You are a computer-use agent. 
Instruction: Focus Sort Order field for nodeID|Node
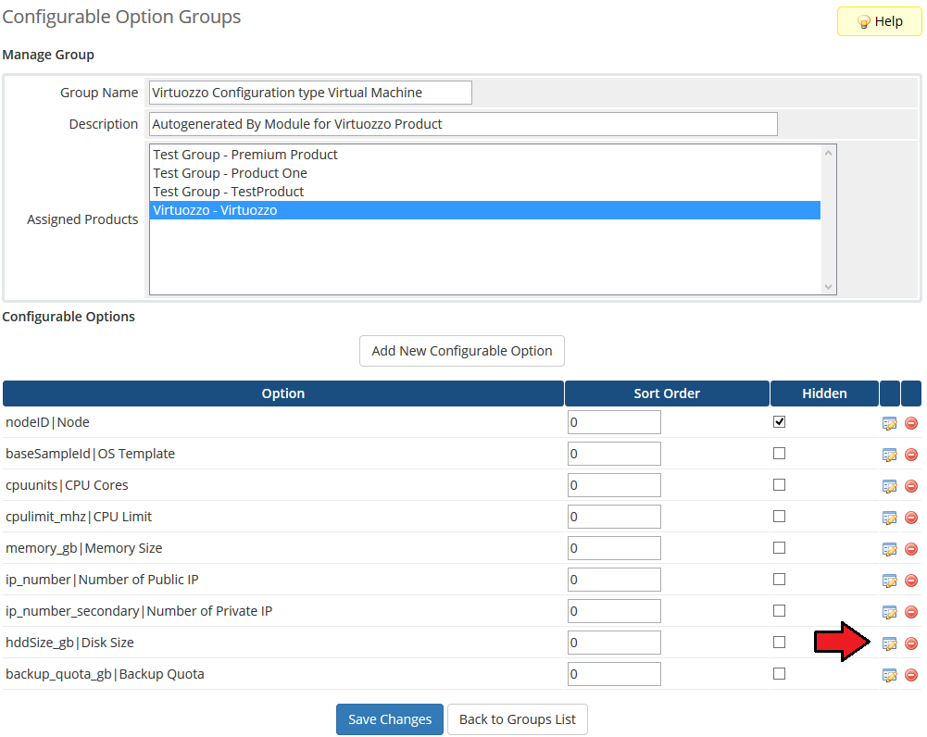(614, 422)
